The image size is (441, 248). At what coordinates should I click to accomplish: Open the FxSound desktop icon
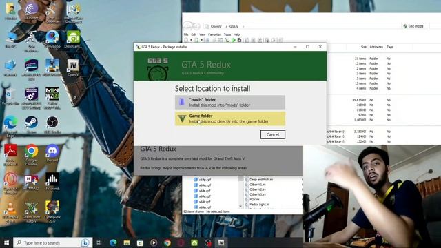[x=52, y=182]
